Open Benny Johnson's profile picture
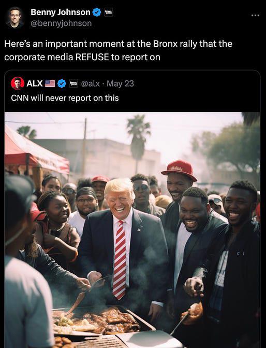 (x=14, y=17)
